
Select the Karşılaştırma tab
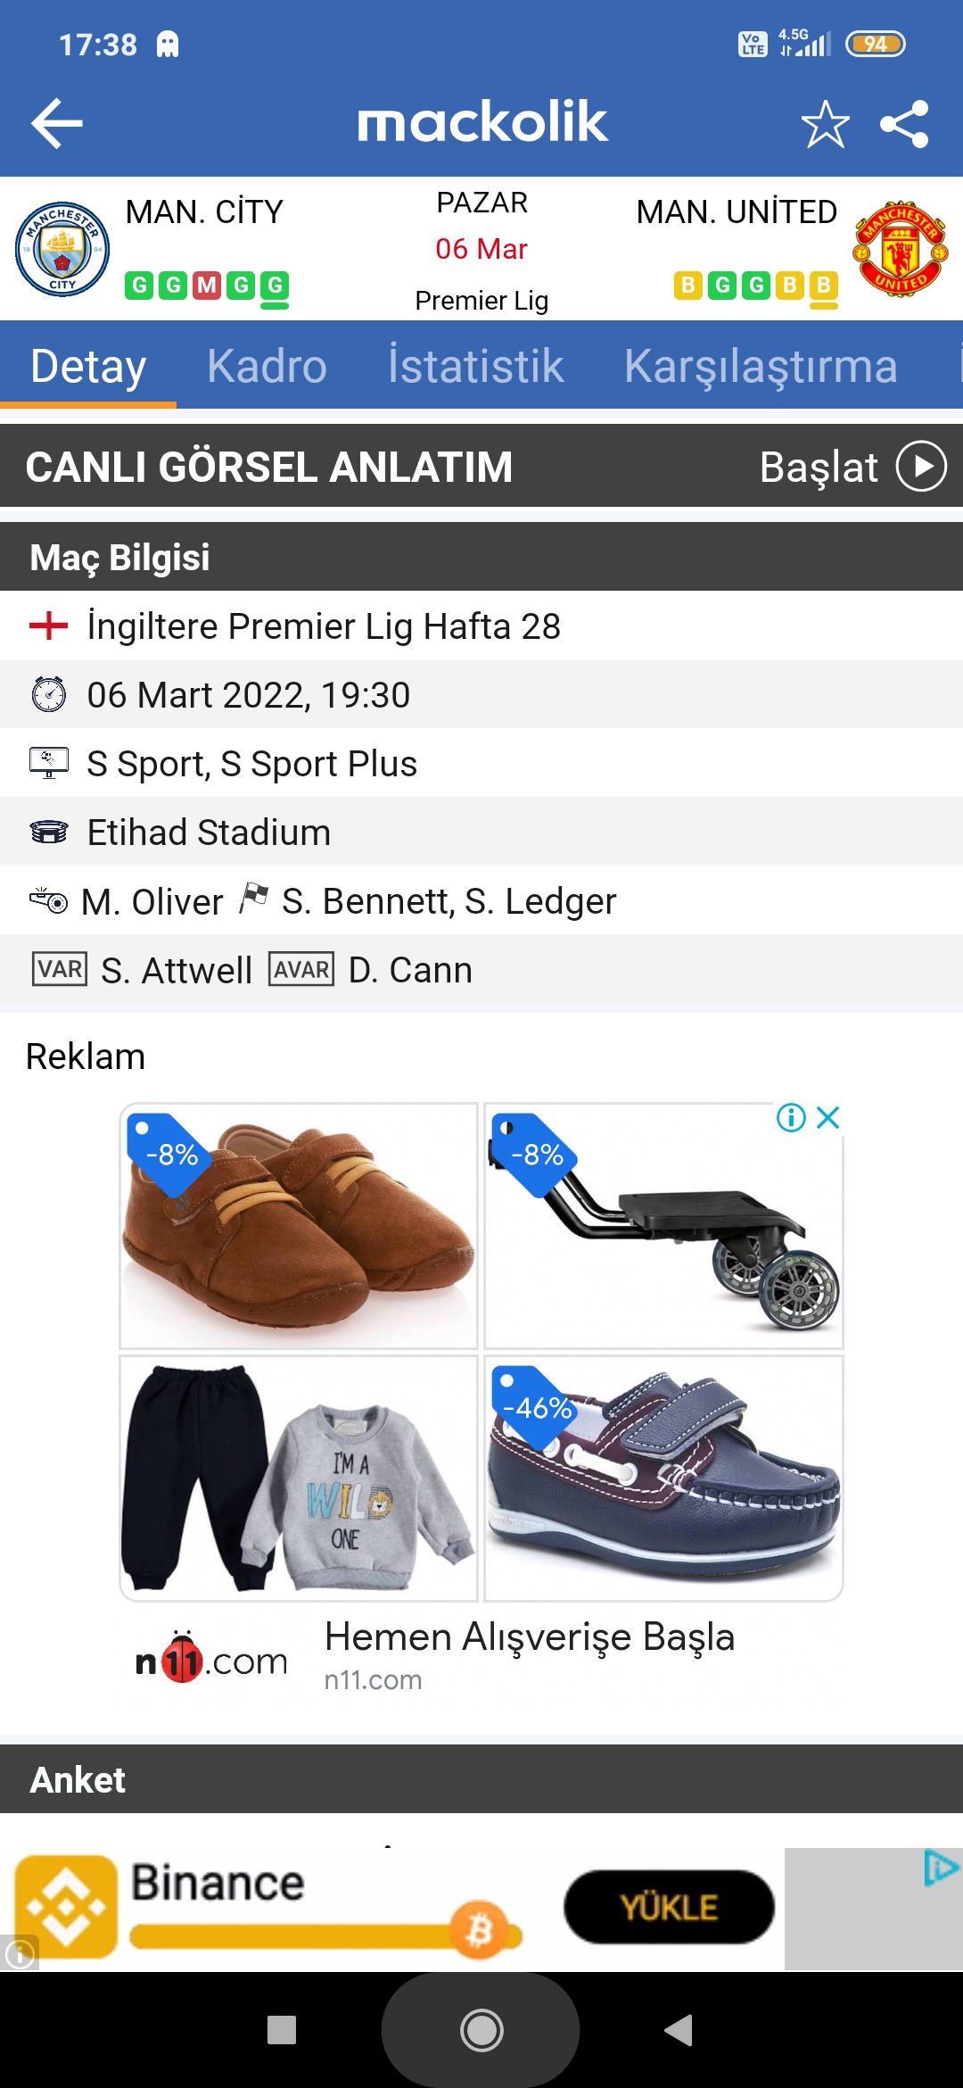click(761, 366)
